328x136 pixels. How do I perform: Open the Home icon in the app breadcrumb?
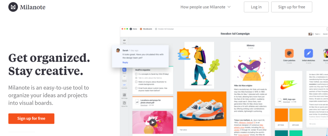(131, 29)
